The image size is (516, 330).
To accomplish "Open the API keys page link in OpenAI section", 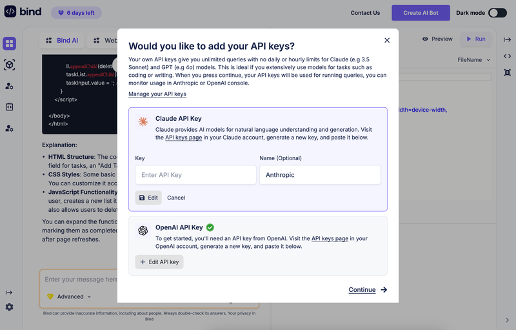I will 330,238.
